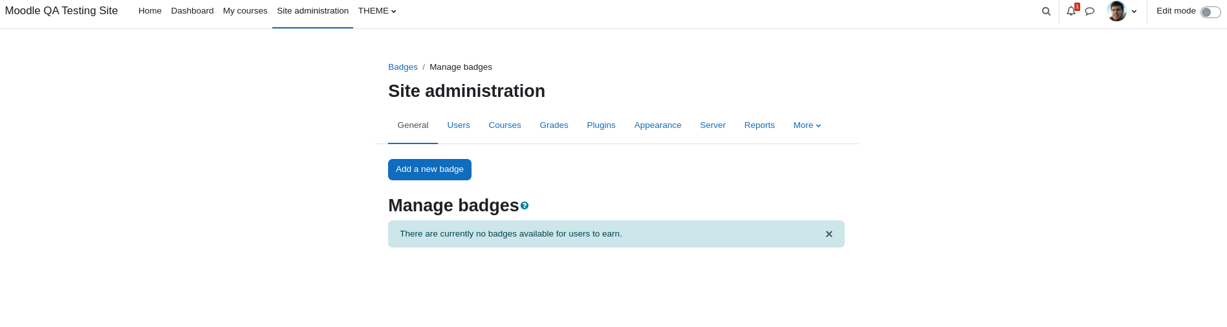Click Add a new badge button
This screenshot has height=327, width=1227.
[x=429, y=169]
